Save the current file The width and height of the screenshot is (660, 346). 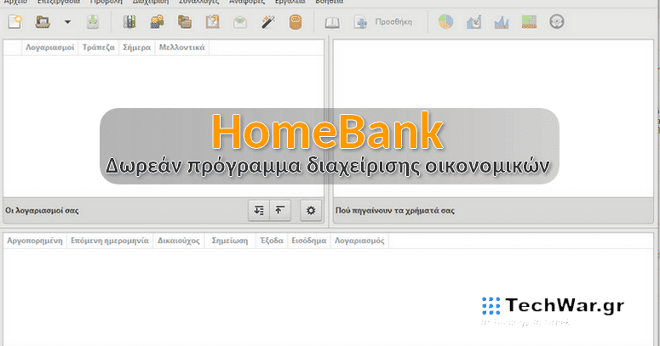pyautogui.click(x=93, y=22)
